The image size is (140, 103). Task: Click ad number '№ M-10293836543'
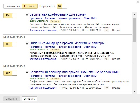14,67
